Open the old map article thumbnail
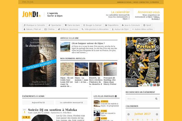This screenshot has width=182, height=121. tap(67, 69)
